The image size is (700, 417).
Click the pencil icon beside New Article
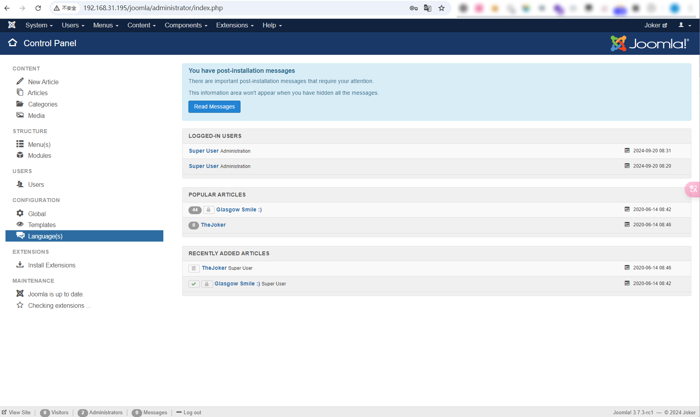click(20, 81)
